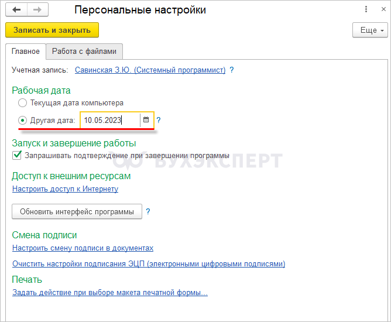Click Обновить интерфейс программы button
391x322 pixels.
(77, 212)
